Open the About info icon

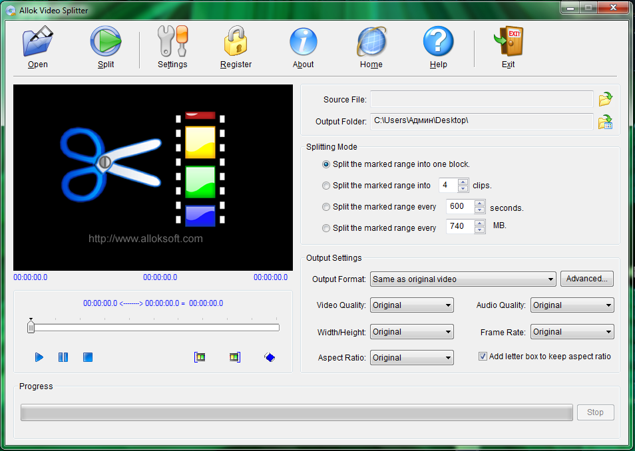coord(303,42)
